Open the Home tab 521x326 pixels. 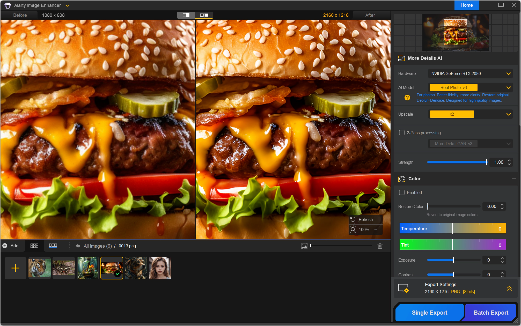tap(466, 5)
